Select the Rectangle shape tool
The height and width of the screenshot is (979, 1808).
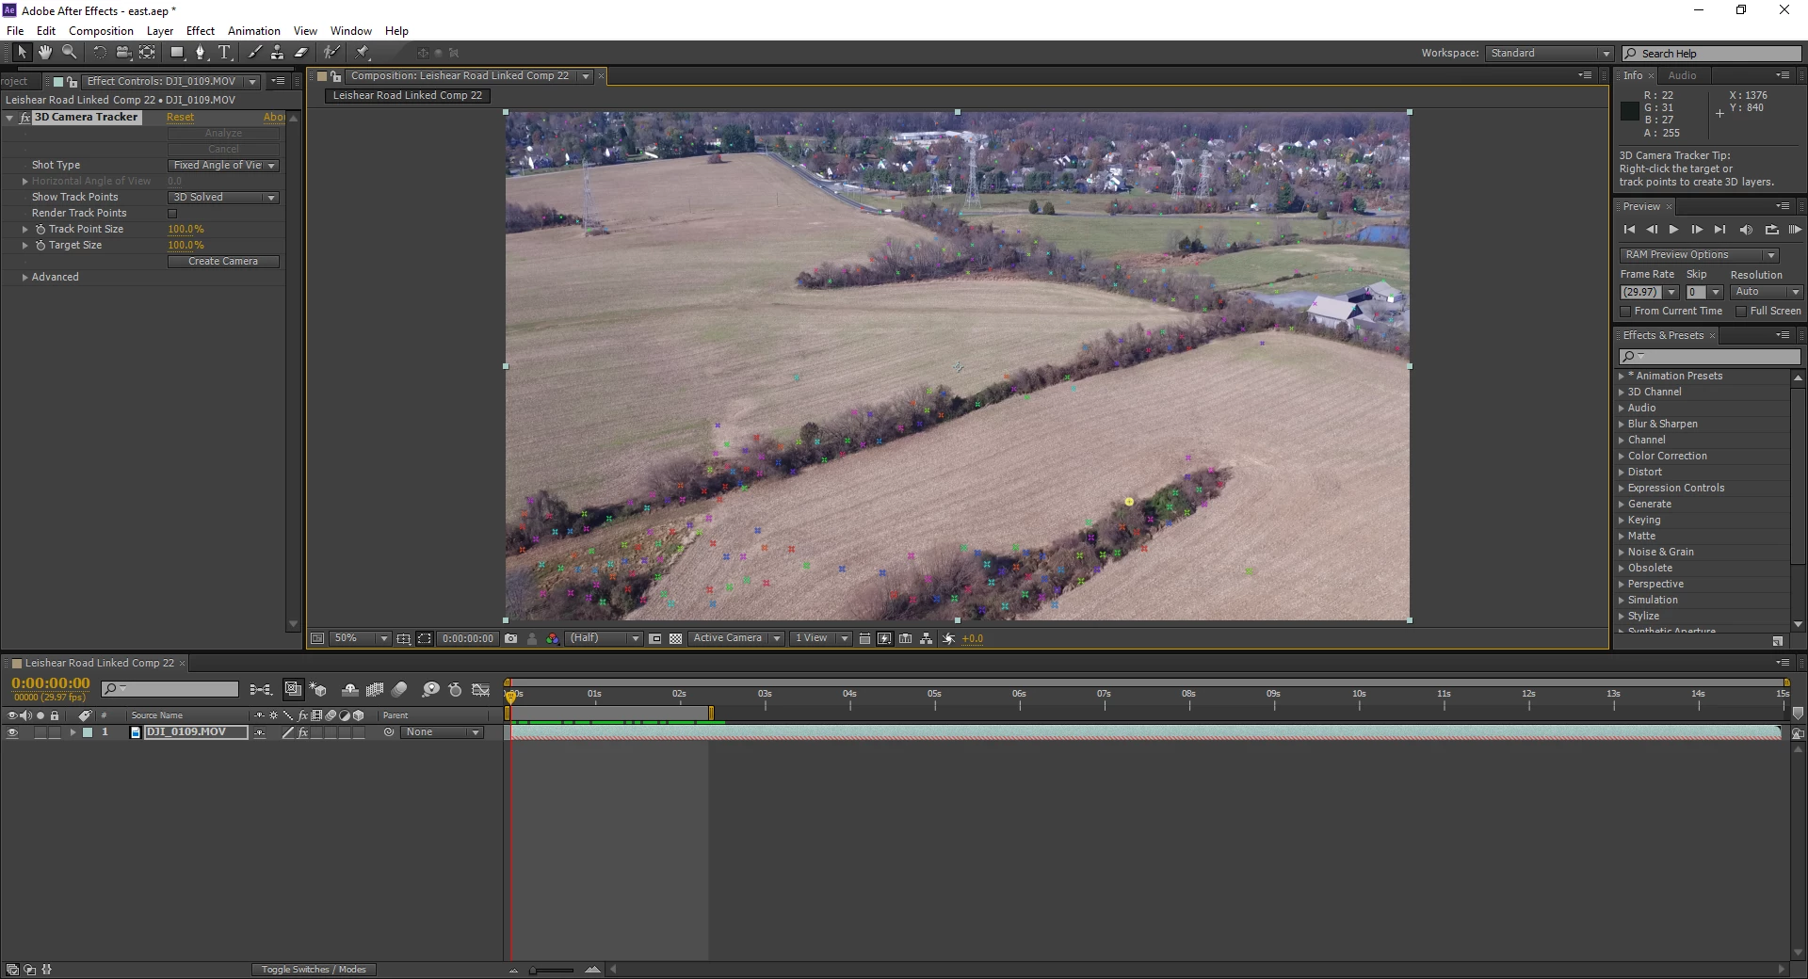[x=176, y=53]
